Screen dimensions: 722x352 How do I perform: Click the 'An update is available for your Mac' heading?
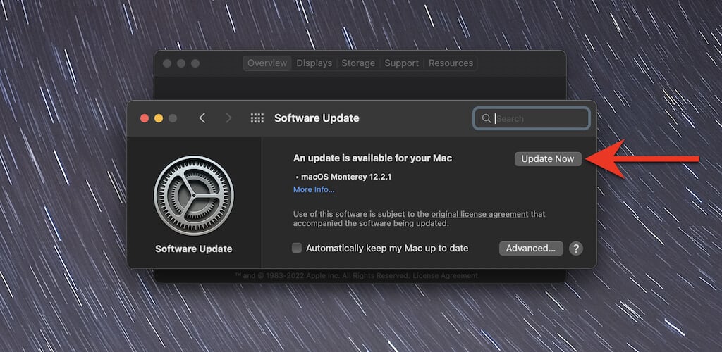372,158
